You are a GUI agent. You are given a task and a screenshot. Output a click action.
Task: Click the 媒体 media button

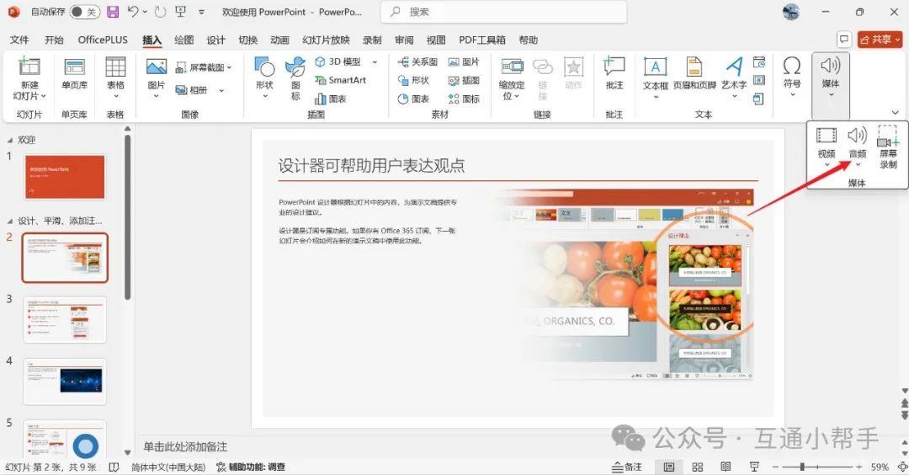click(830, 73)
